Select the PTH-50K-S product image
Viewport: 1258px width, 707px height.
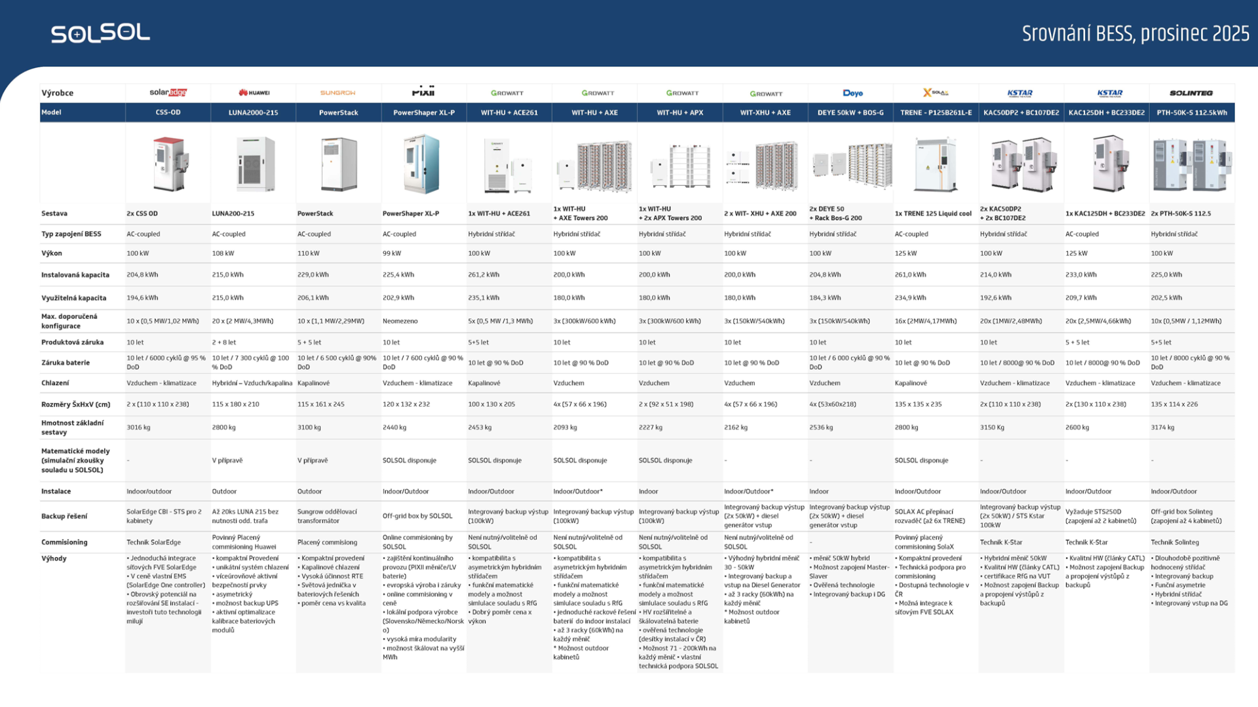click(1192, 165)
